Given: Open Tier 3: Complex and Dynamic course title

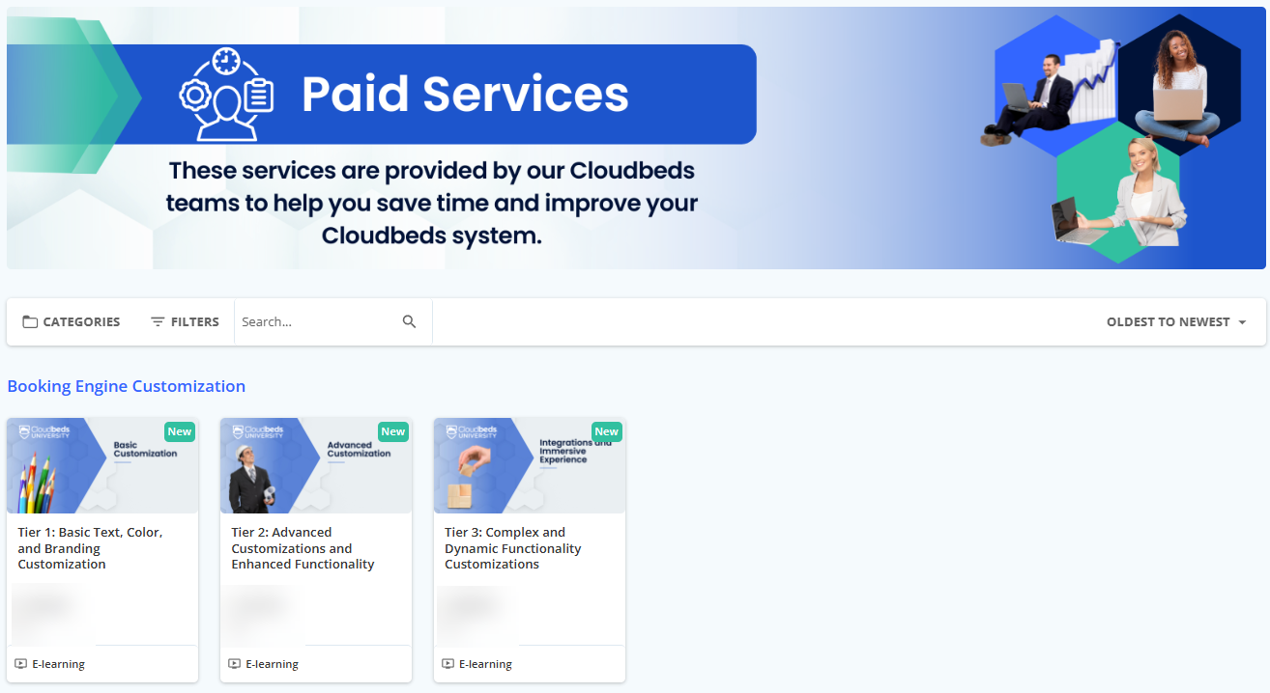Looking at the screenshot, I should point(513,548).
